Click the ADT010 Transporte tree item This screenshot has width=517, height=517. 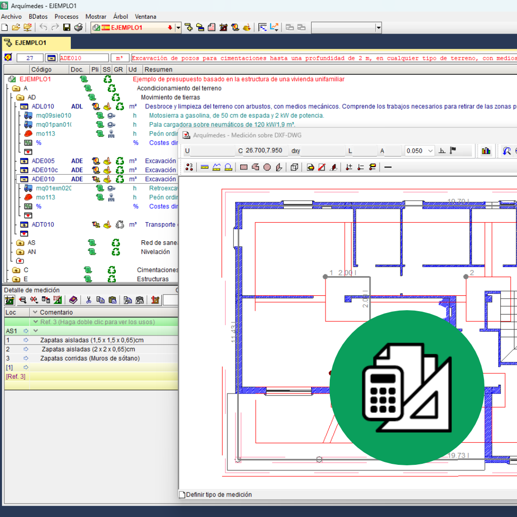coord(43,225)
